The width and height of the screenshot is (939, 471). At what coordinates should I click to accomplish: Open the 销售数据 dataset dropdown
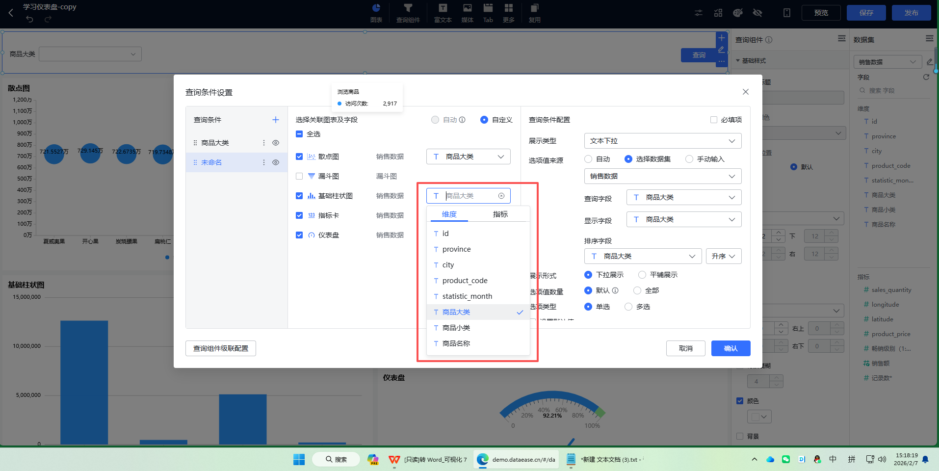click(x=662, y=176)
